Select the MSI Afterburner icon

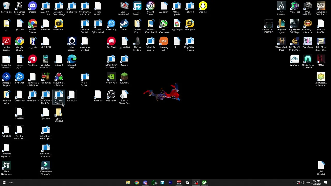(164, 27)
